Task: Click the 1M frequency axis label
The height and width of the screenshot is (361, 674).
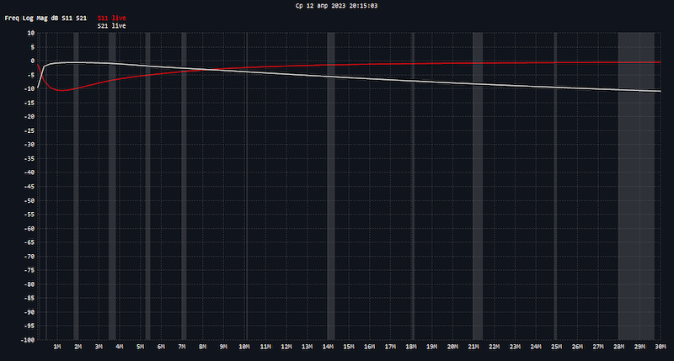Action: point(57,347)
